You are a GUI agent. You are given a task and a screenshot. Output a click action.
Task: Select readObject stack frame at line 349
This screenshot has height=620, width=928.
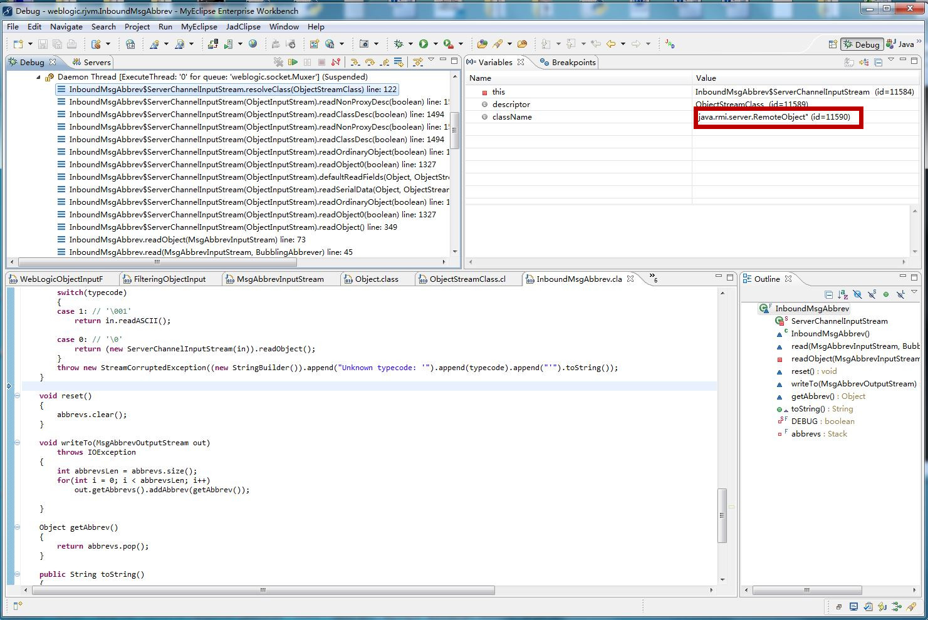point(232,227)
